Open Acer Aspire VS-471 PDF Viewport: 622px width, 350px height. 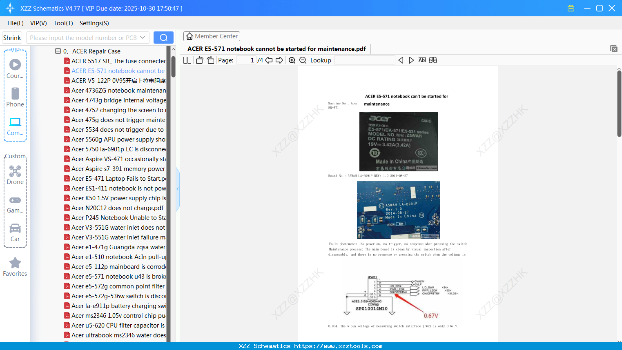point(115,159)
